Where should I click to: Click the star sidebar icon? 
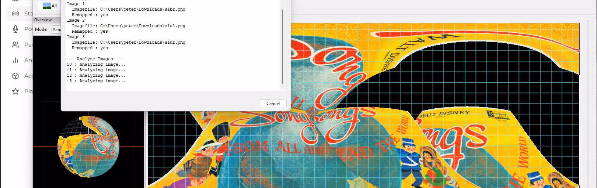point(15,91)
